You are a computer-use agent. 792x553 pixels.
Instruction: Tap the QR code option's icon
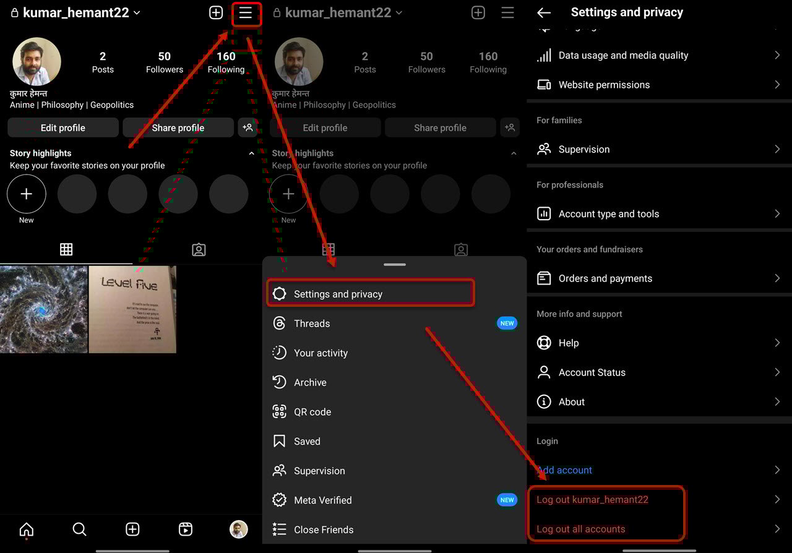[x=280, y=411]
